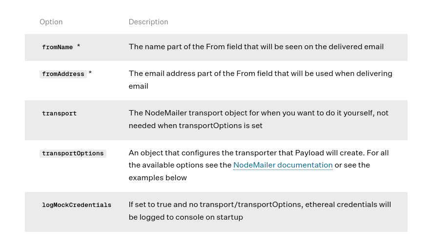Click the 'examples below' text

[158, 178]
